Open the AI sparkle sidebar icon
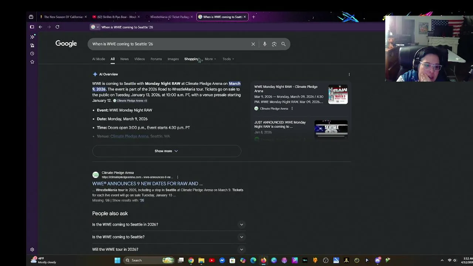The height and width of the screenshot is (266, 473). 32,37
